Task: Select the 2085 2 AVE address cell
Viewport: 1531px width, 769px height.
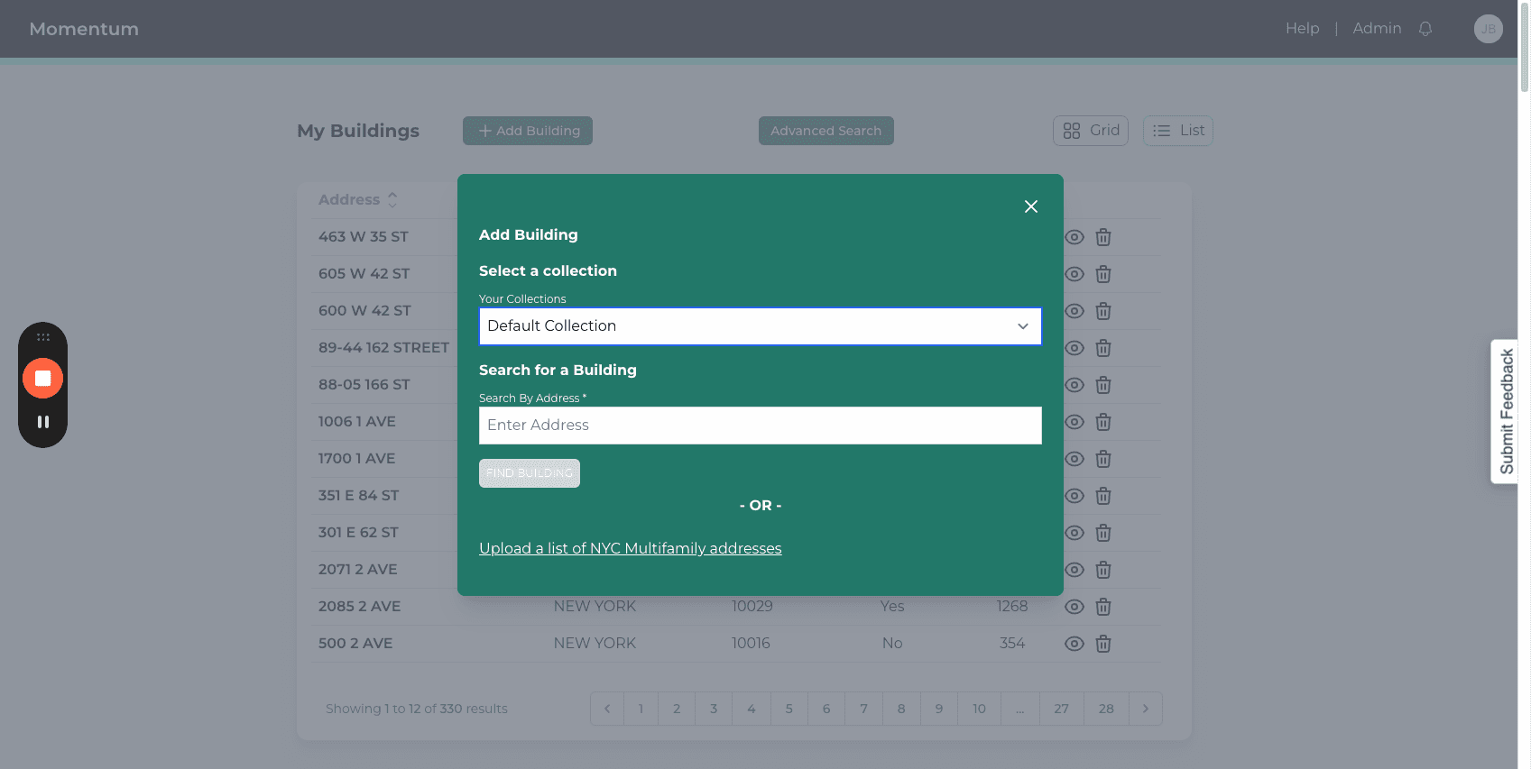Action: tap(359, 607)
